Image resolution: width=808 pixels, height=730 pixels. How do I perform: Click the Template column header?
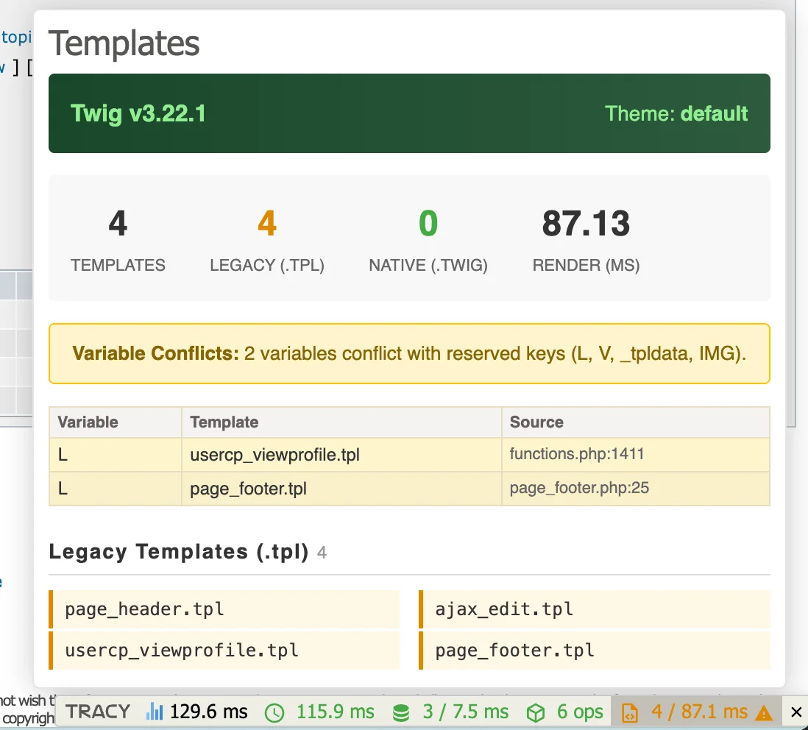[x=341, y=422]
